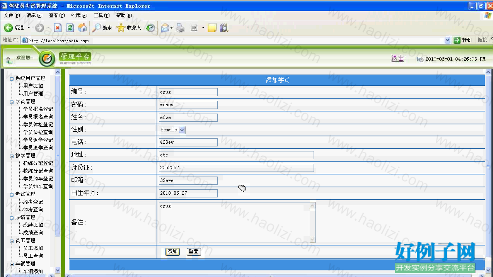493x277 pixels.
Task: Collapse the 教学管理 tree node
Action: point(12,156)
